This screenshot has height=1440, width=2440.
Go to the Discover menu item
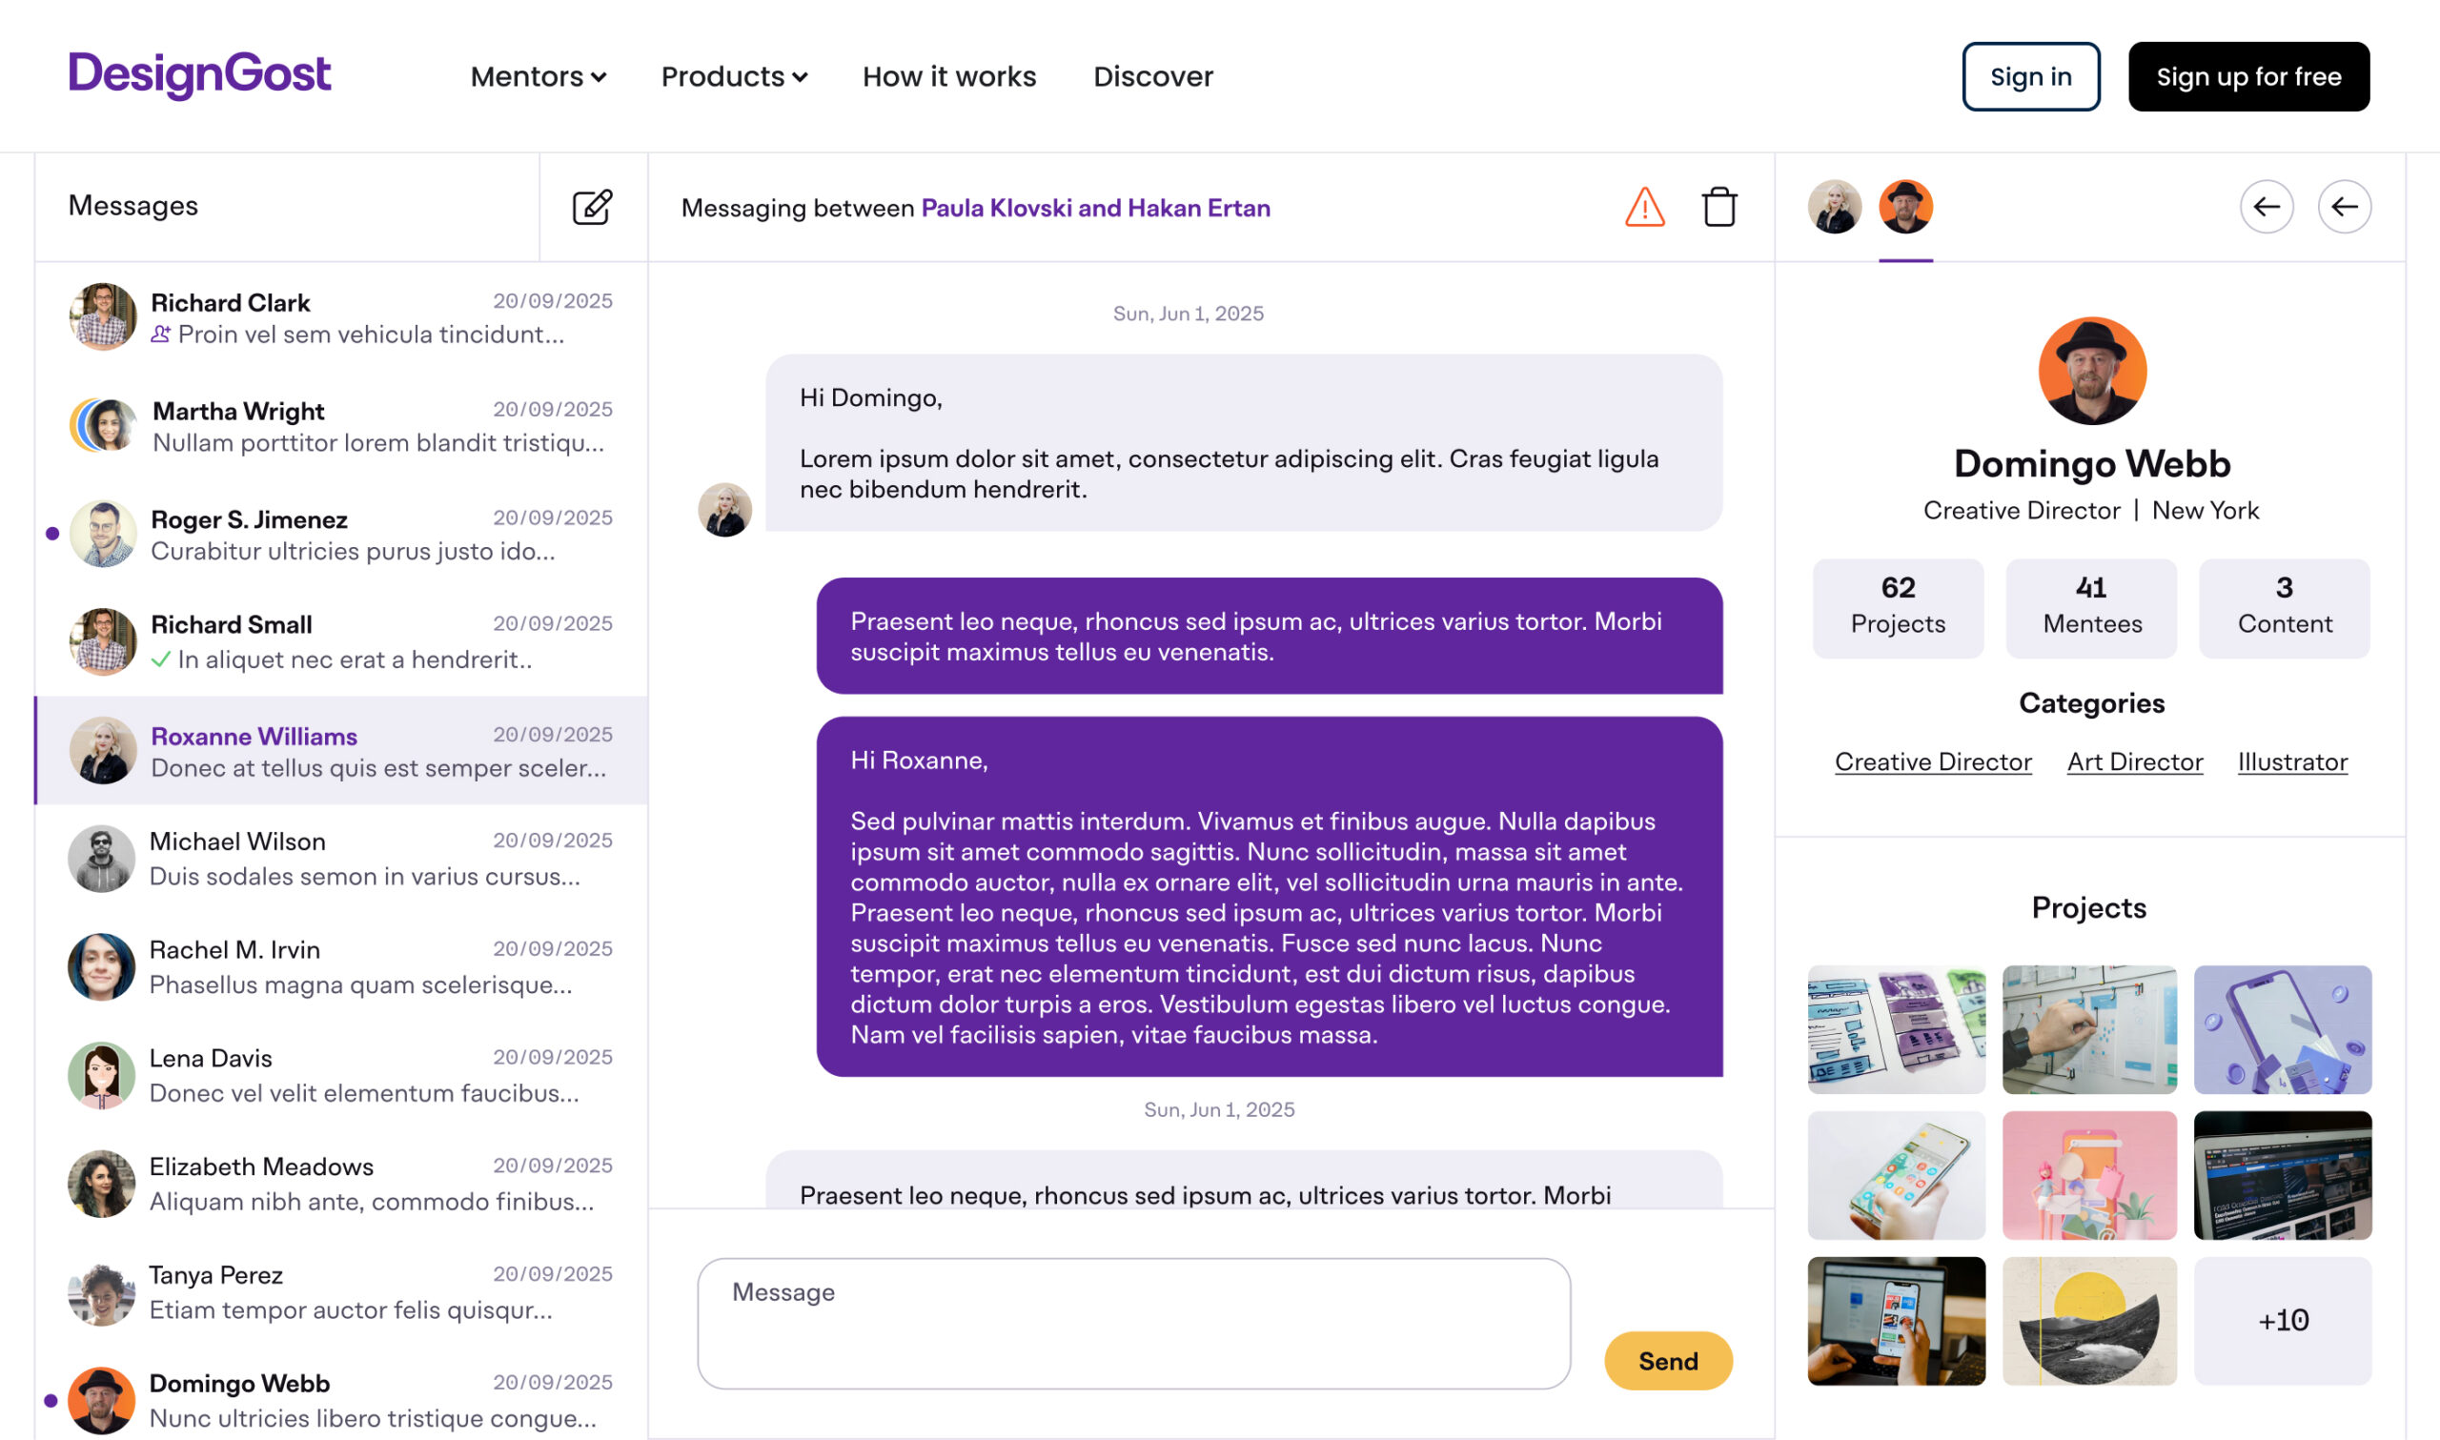pyautogui.click(x=1152, y=76)
